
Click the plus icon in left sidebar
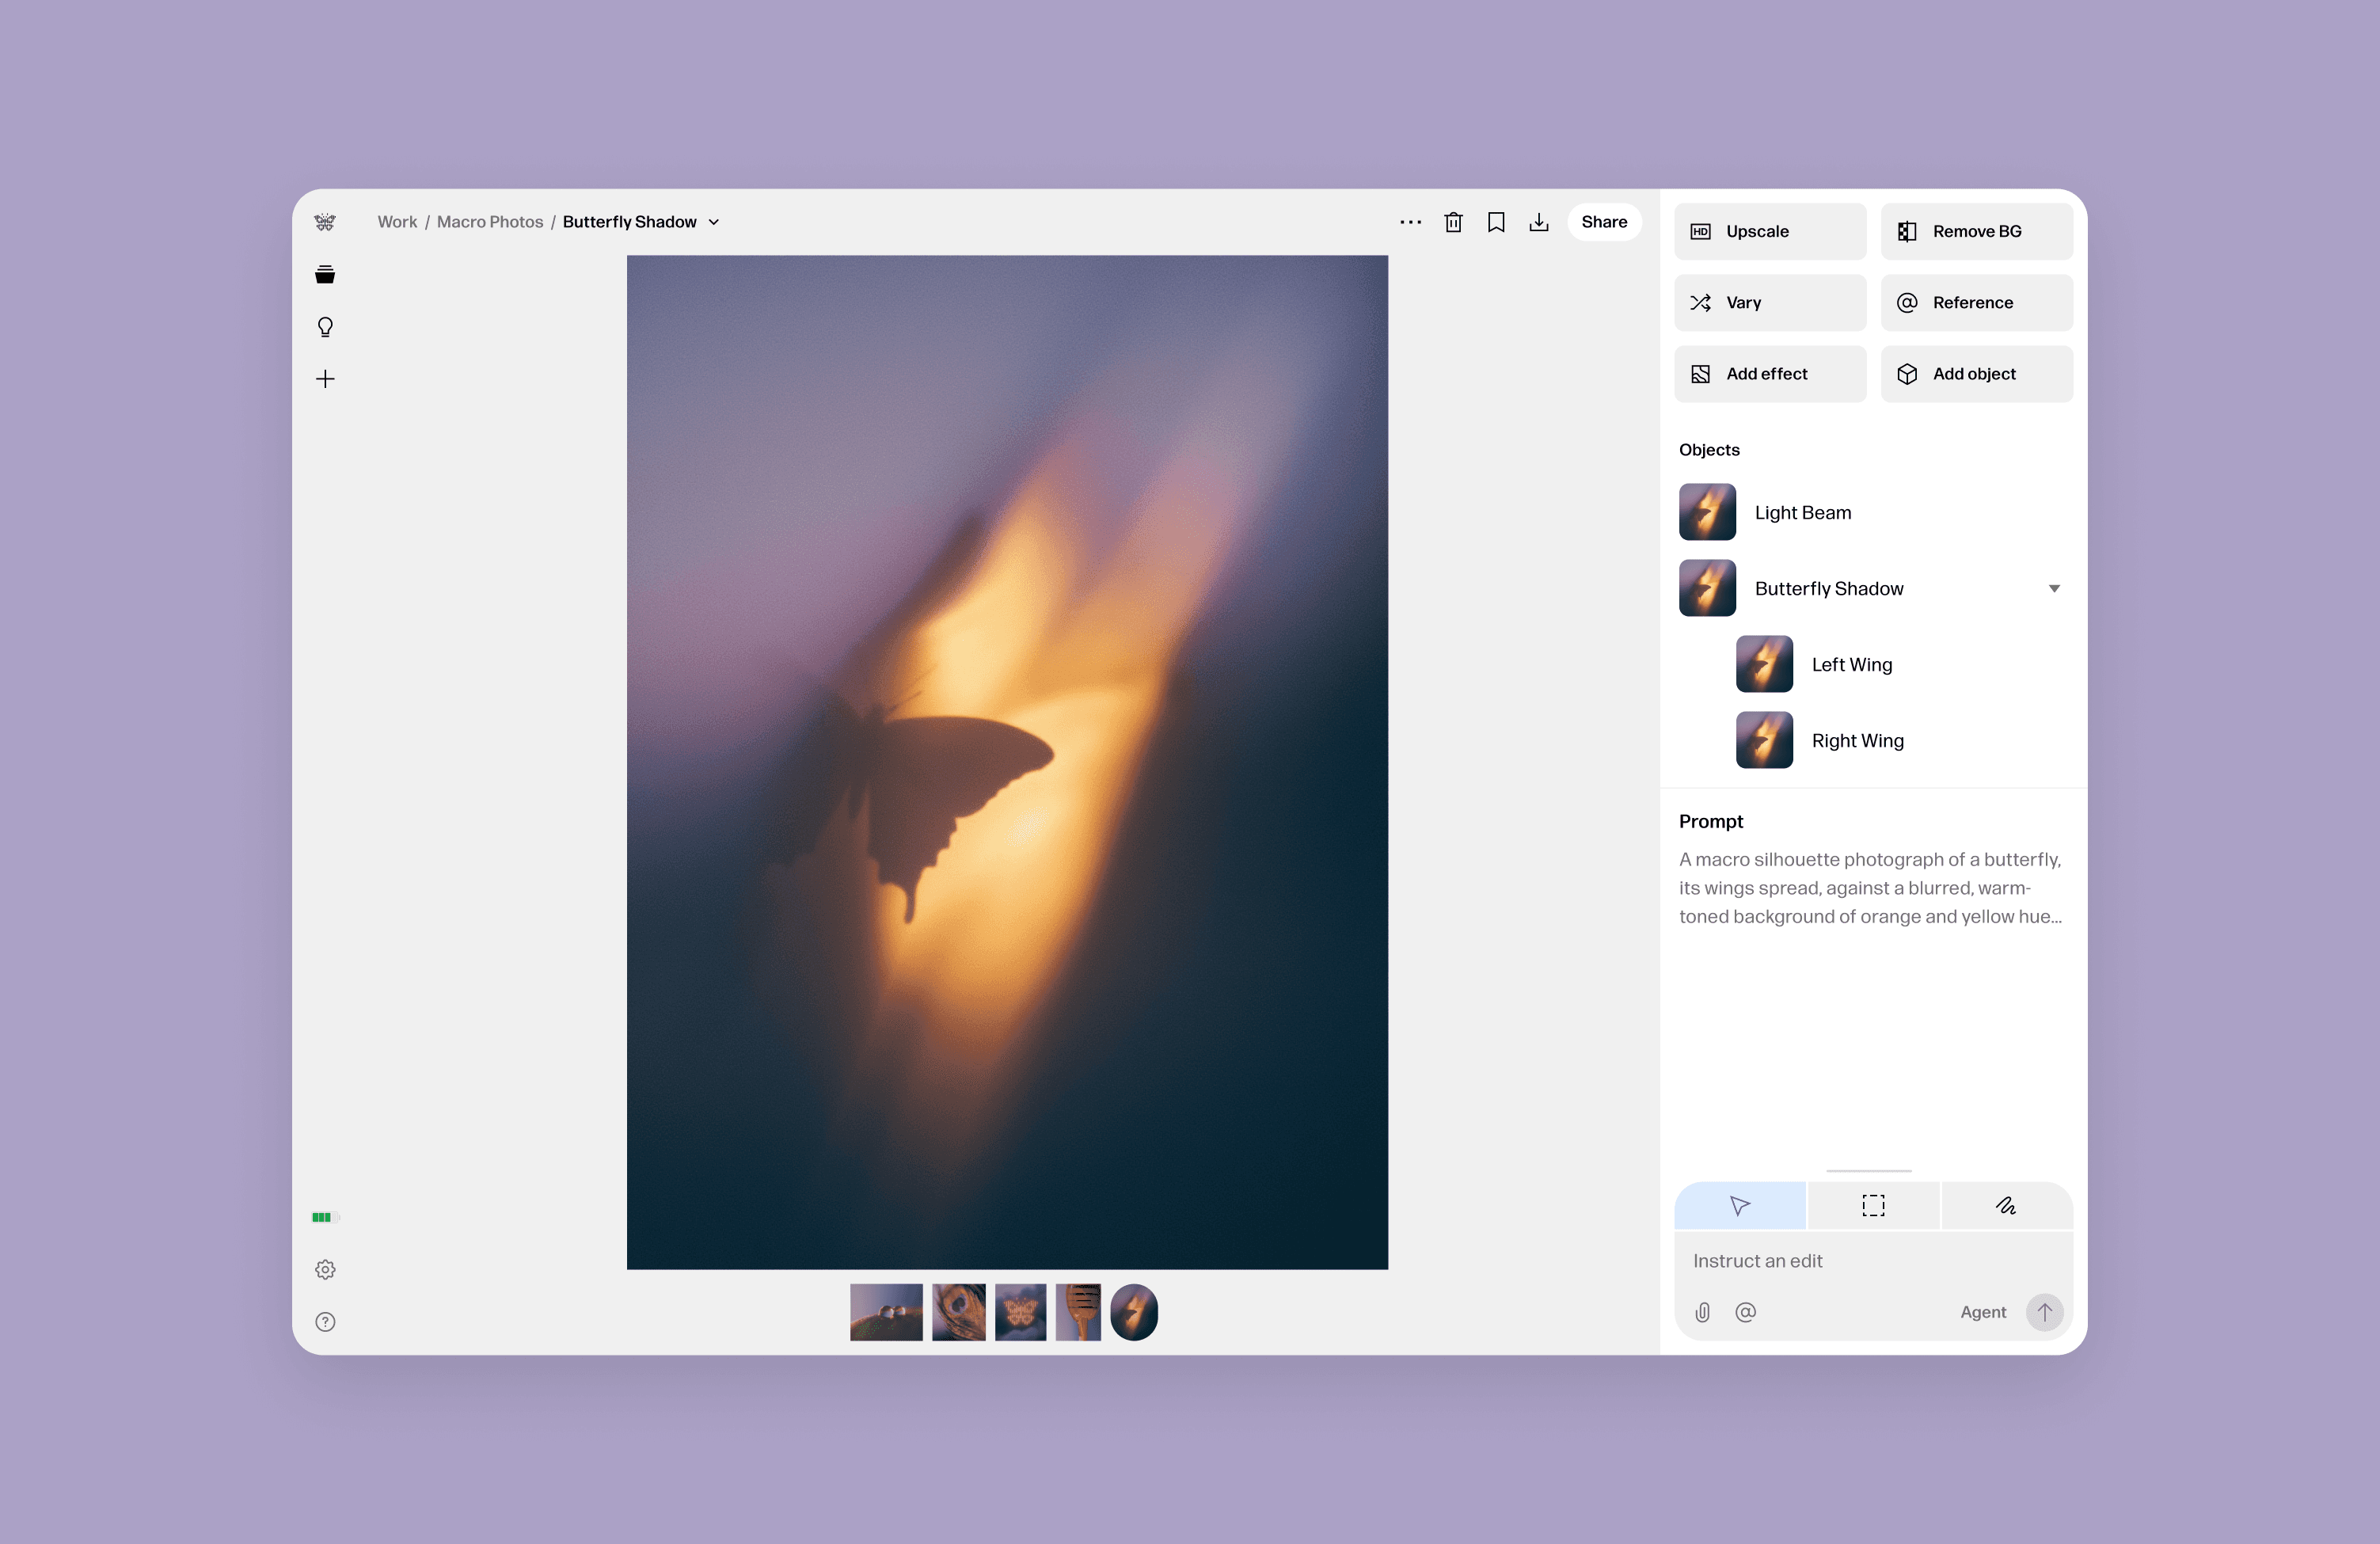325,379
